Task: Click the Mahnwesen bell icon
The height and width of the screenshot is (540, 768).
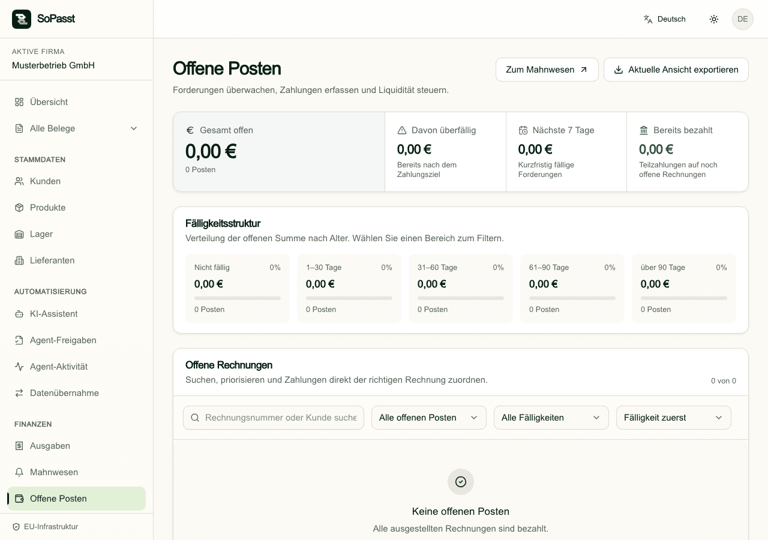Action: (19, 472)
